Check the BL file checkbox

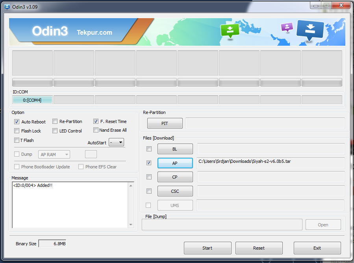(x=149, y=149)
